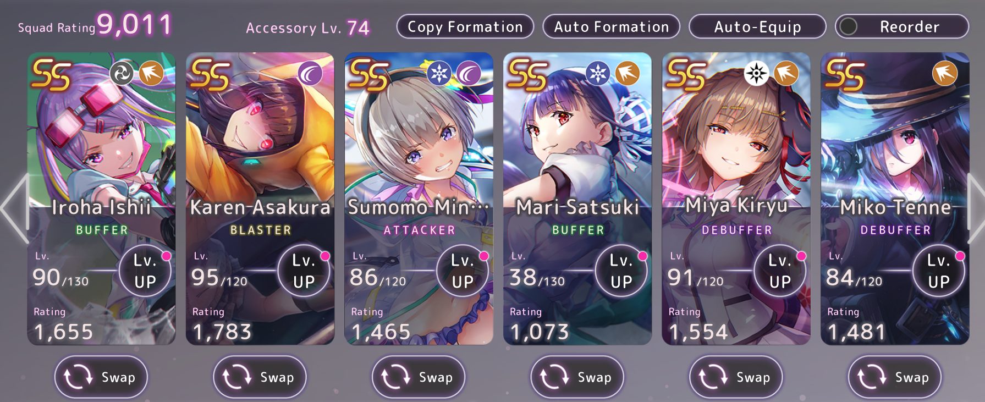Click the moon icon on Sumomo's card
The height and width of the screenshot is (402, 985).
[x=469, y=73]
